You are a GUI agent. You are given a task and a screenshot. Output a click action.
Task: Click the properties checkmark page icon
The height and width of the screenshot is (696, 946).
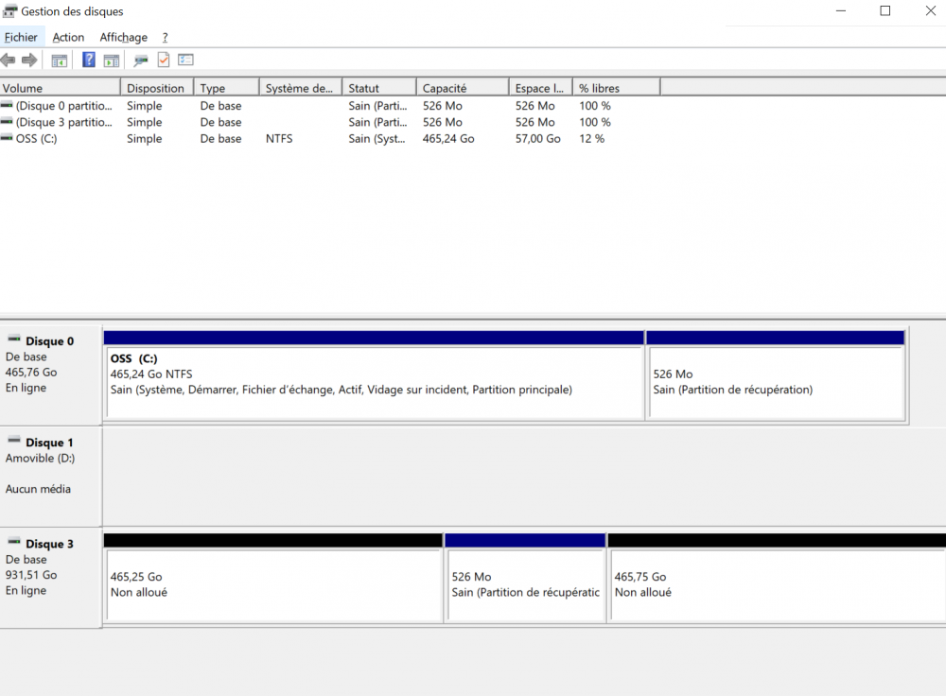coord(164,61)
